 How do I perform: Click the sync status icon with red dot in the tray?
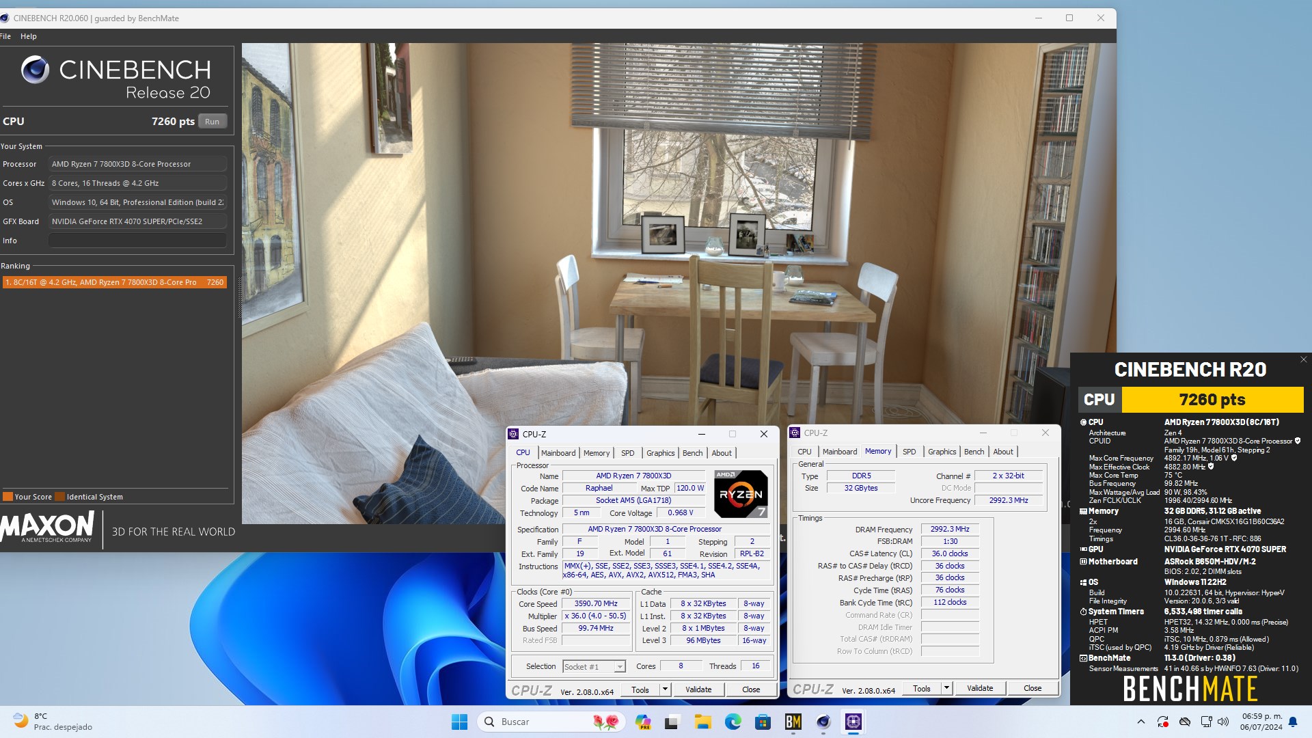tap(1163, 722)
